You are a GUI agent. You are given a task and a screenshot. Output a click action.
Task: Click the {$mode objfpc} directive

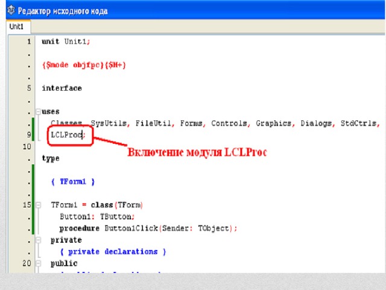click(x=72, y=65)
